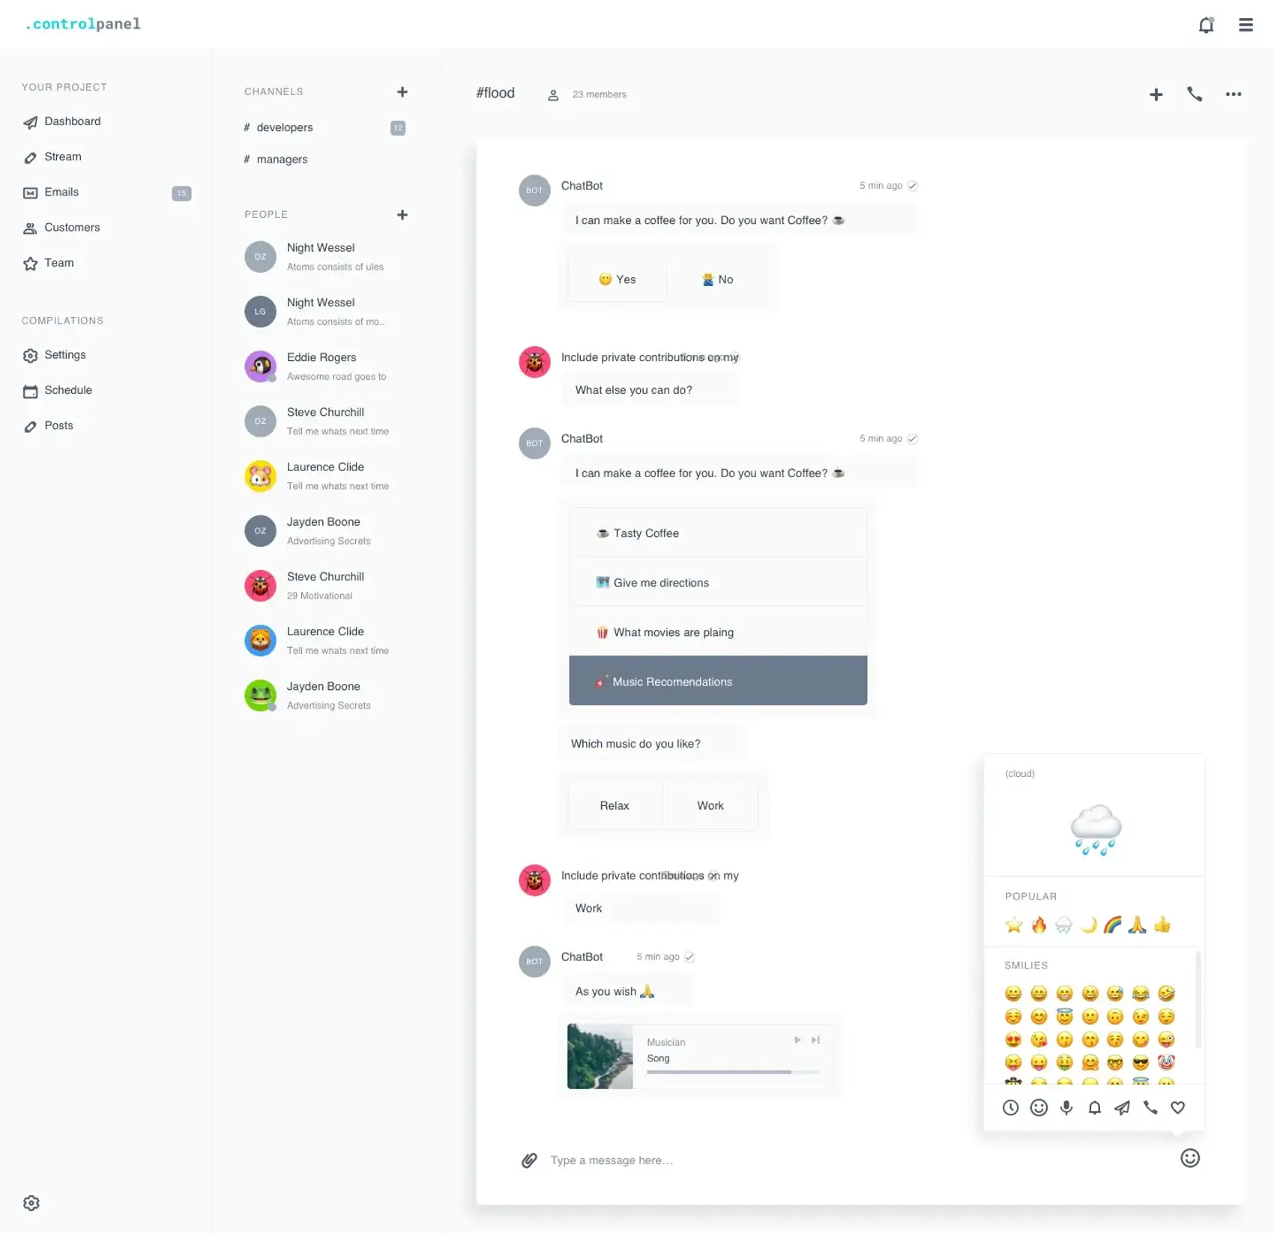Select the Music Recomendations option
The width and height of the screenshot is (1274, 1233).
[717, 681]
